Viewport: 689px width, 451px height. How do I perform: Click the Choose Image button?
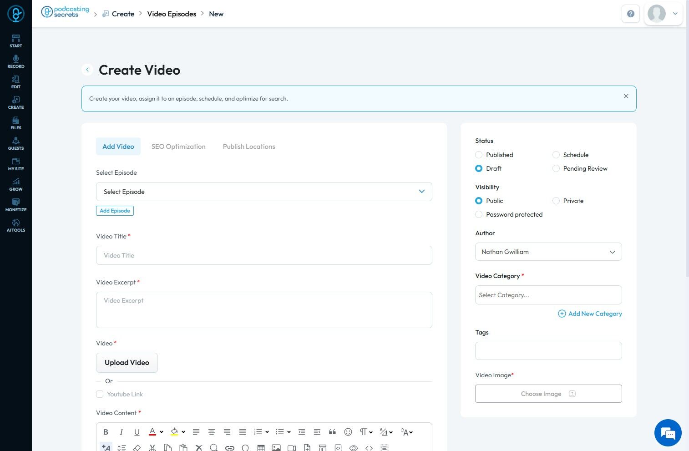coord(548,394)
